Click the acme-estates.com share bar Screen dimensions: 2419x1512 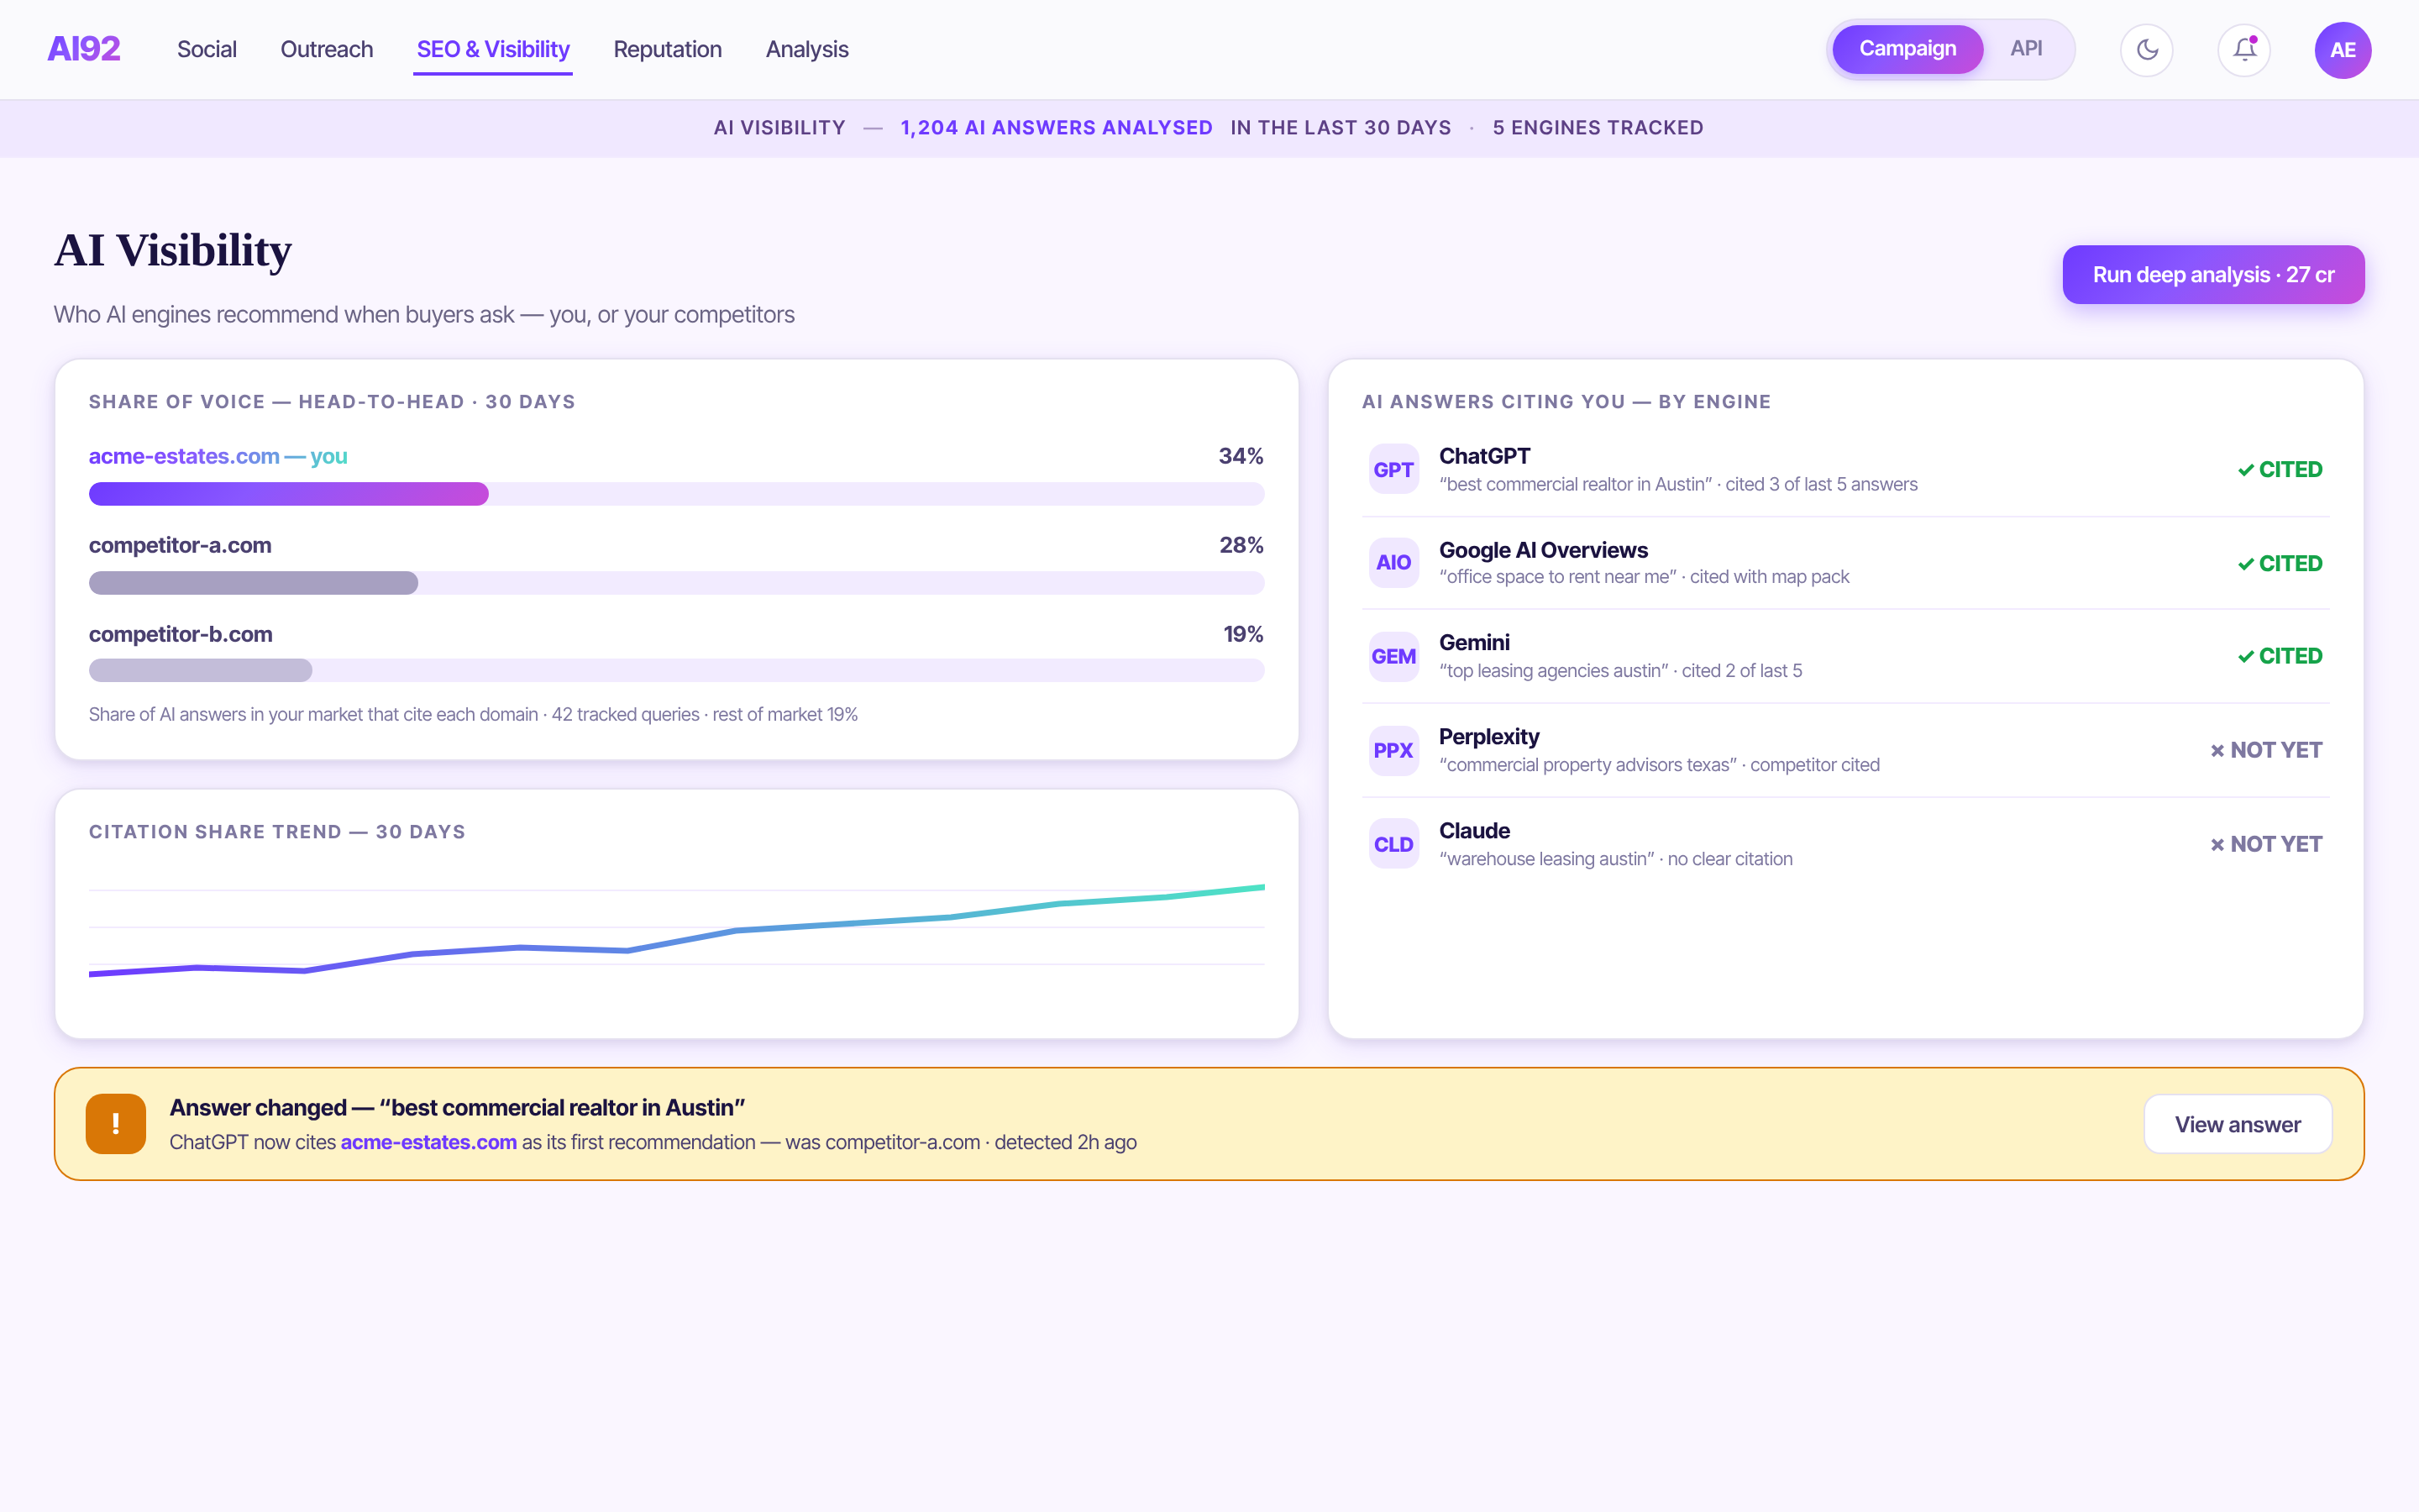677,494
